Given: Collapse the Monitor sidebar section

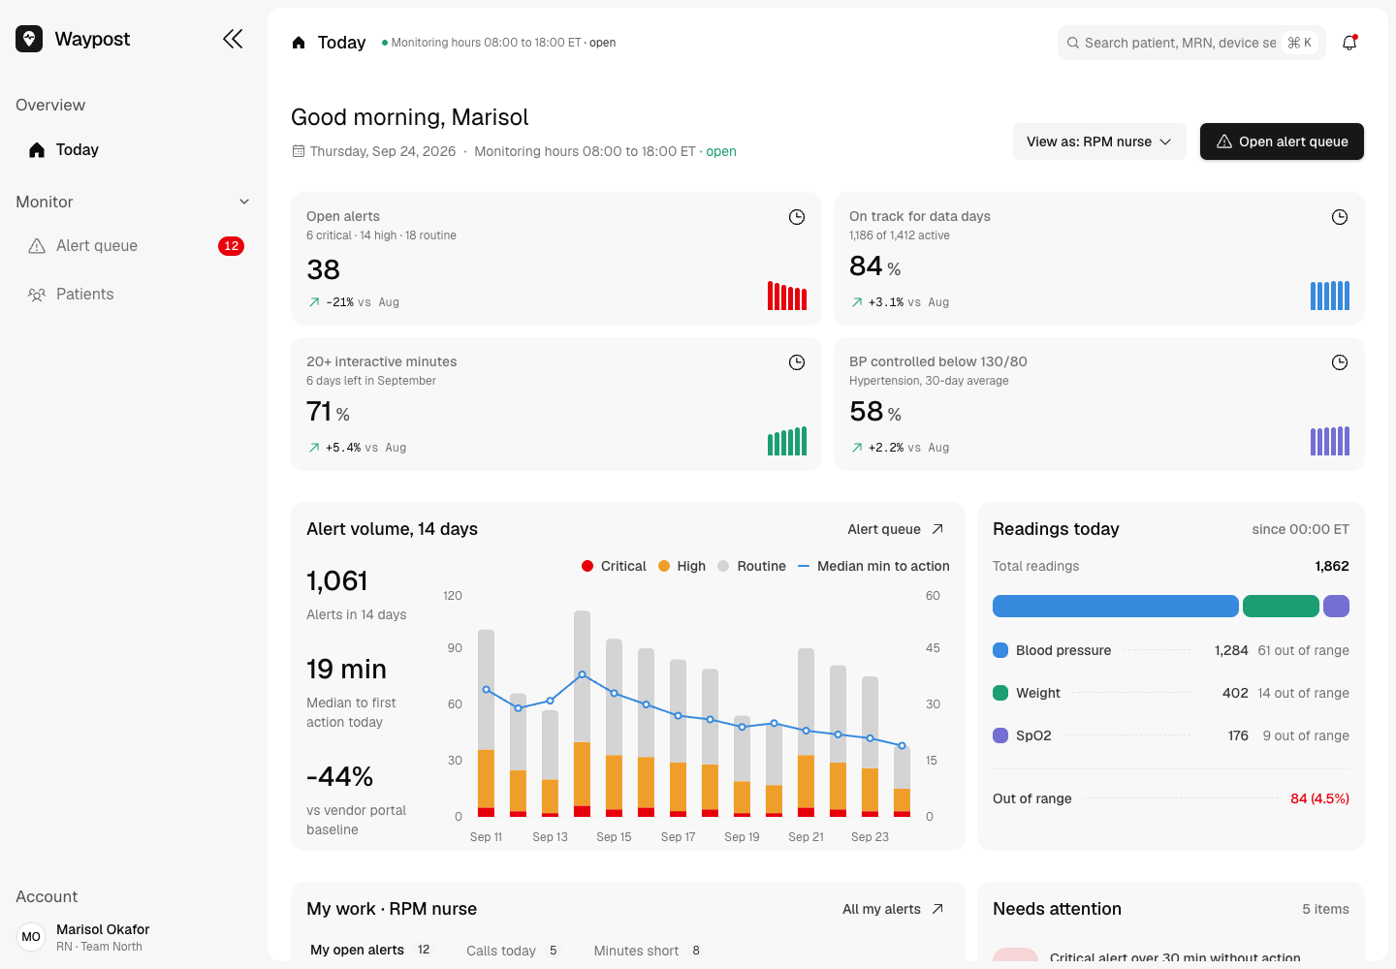Looking at the screenshot, I should tap(244, 202).
